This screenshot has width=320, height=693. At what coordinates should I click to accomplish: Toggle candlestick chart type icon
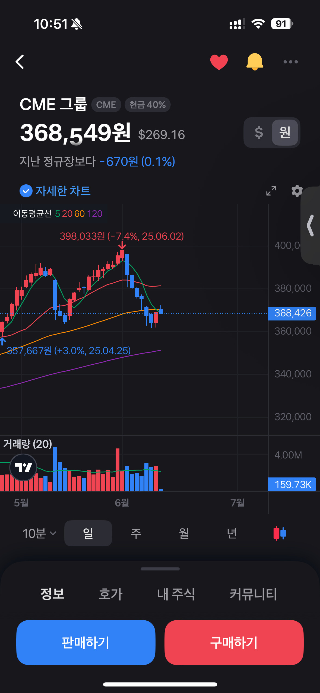pyautogui.click(x=280, y=533)
